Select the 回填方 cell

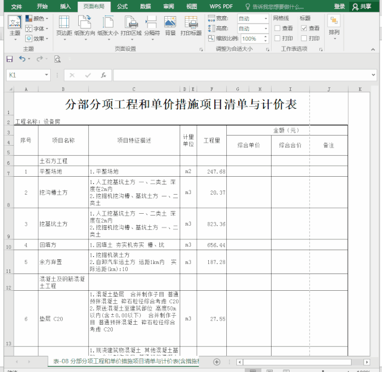click(x=63, y=245)
